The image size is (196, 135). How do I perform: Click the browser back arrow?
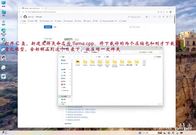pos(19,12)
